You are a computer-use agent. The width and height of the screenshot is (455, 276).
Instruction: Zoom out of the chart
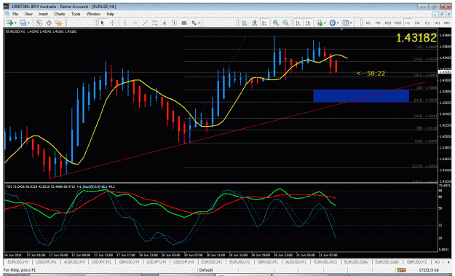click(285, 23)
